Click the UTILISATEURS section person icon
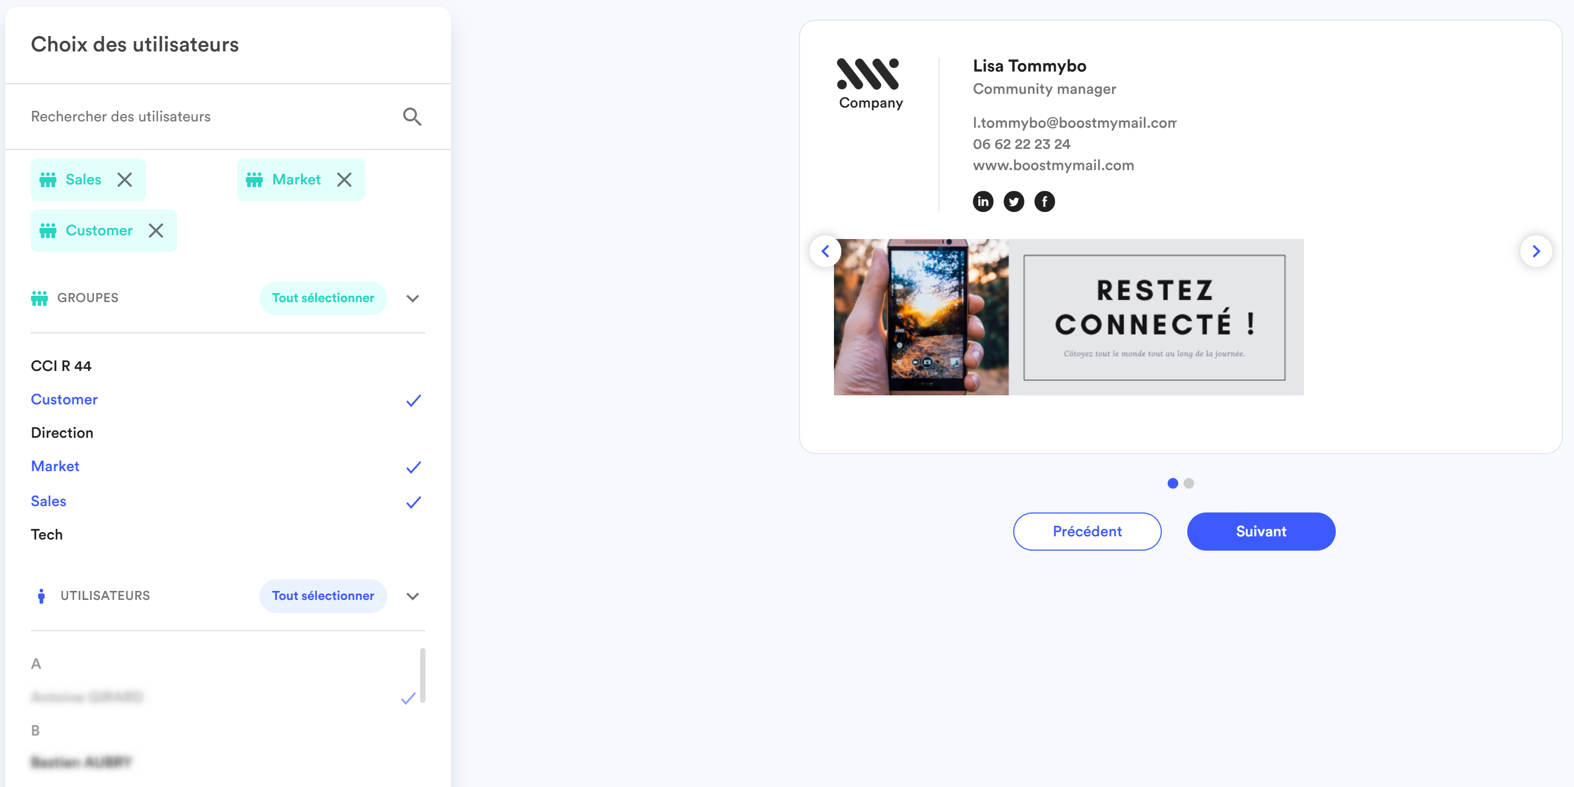The height and width of the screenshot is (787, 1574). click(x=41, y=596)
